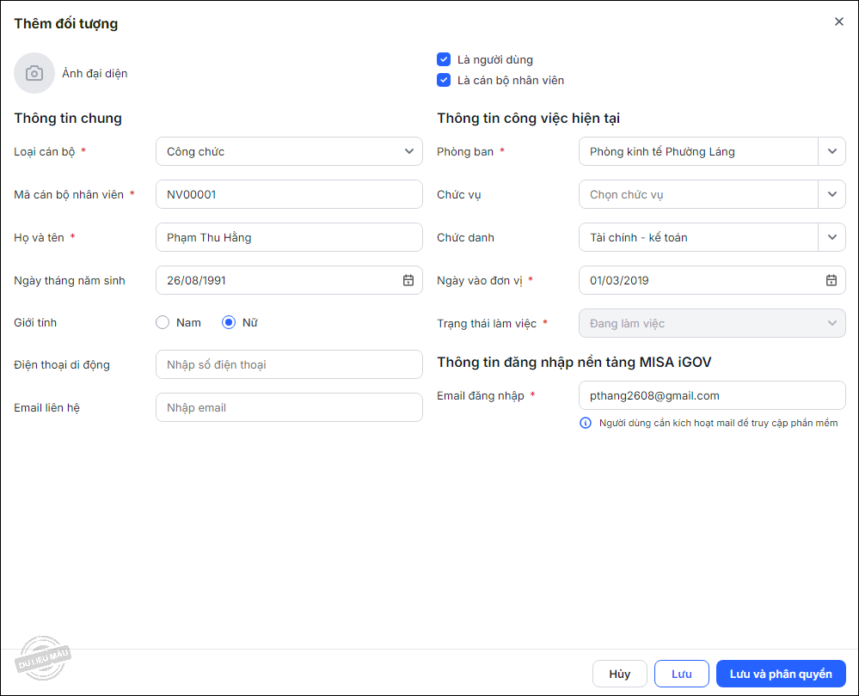Click the Email liên hệ input
859x696 pixels.
(289, 407)
